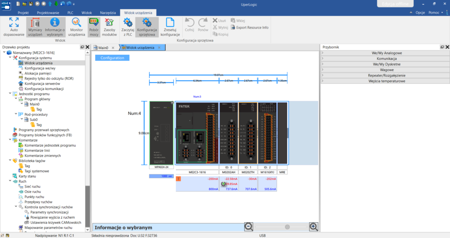Collapse Kontrola synchronizacji ruchów node
450x238 pixels.
[x=16, y=207]
